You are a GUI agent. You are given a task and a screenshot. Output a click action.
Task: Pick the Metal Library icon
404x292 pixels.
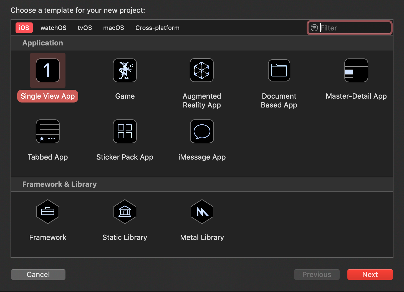202,212
